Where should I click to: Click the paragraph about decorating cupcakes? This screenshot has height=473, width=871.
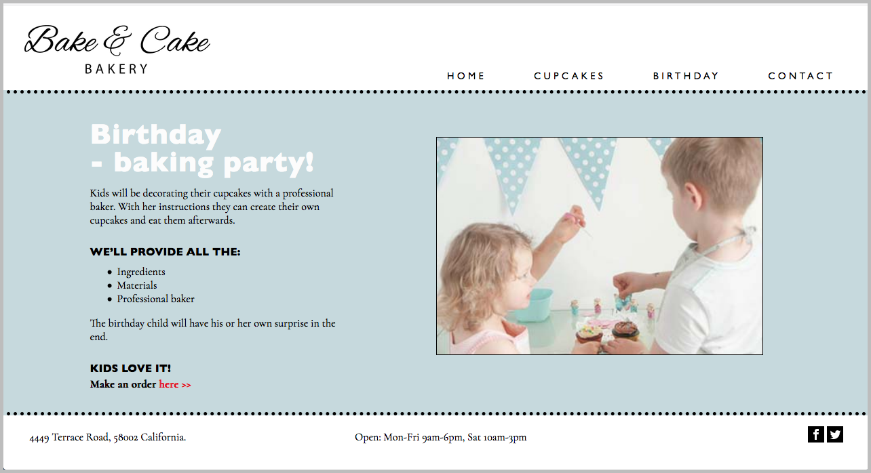pos(212,207)
